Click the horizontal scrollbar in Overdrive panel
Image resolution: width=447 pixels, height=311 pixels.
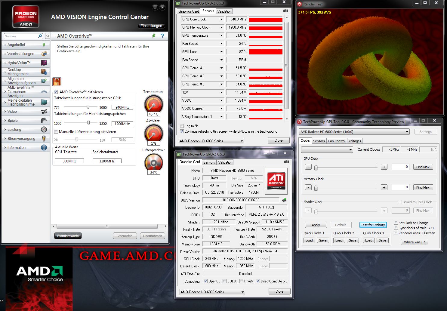pyautogui.click(x=107, y=226)
